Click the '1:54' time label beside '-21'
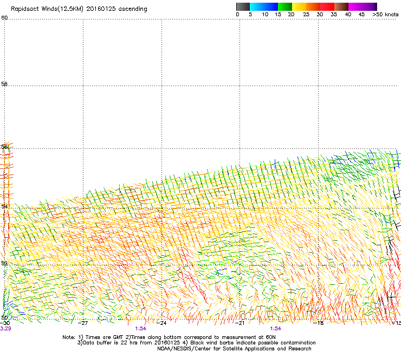The image size is (401, 352). coord(275,329)
